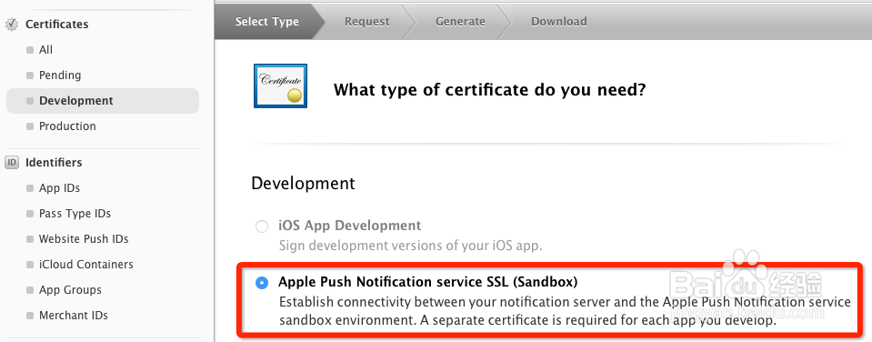
Task: Open the Identifiers section header
Action: [x=54, y=163]
